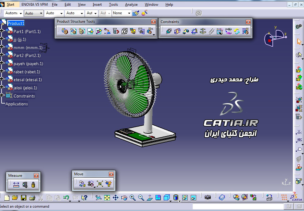Select the Pan view icon
304x211 pixels.
(115, 197)
